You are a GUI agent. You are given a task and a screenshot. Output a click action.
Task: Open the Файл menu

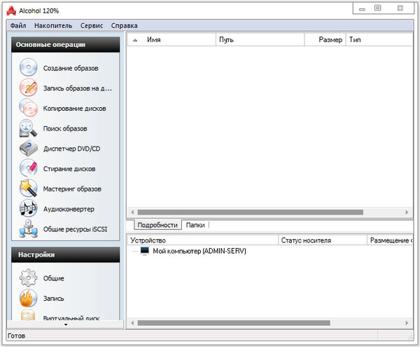(18, 25)
